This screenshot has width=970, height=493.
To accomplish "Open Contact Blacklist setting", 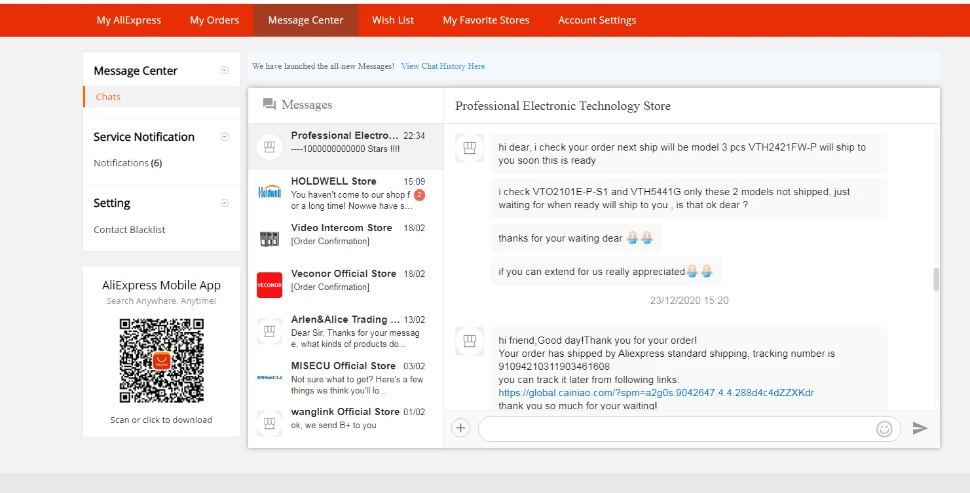I will (x=129, y=230).
